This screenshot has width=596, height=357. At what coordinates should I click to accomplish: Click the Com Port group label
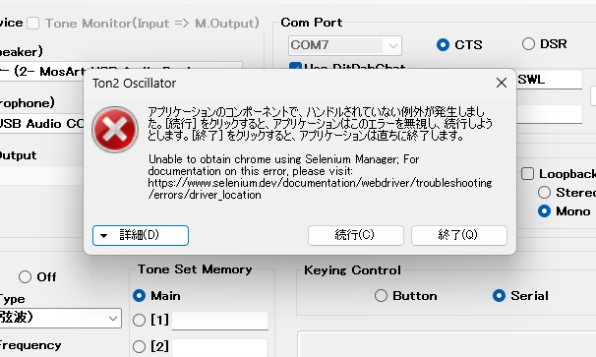312,23
